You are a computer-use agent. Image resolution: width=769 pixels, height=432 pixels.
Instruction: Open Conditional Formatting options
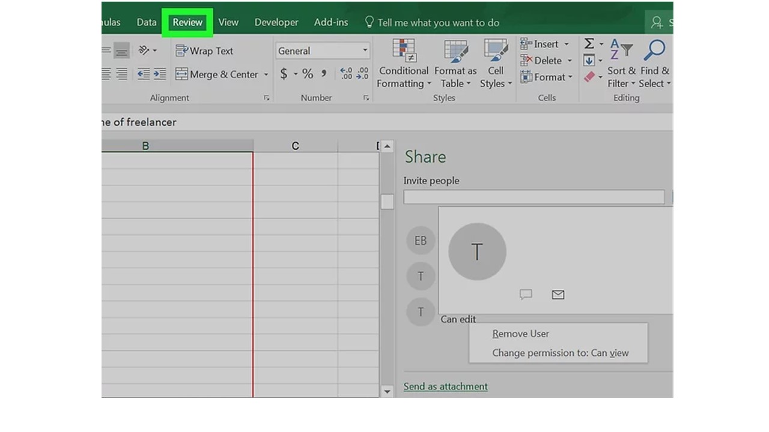403,63
